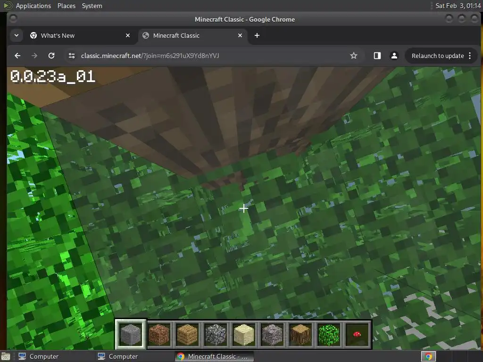The image size is (483, 362).
Task: Click the game crosshair on leaves
Action: coord(243,208)
